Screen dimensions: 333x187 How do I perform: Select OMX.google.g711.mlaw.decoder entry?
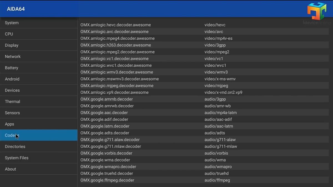(x=205, y=146)
